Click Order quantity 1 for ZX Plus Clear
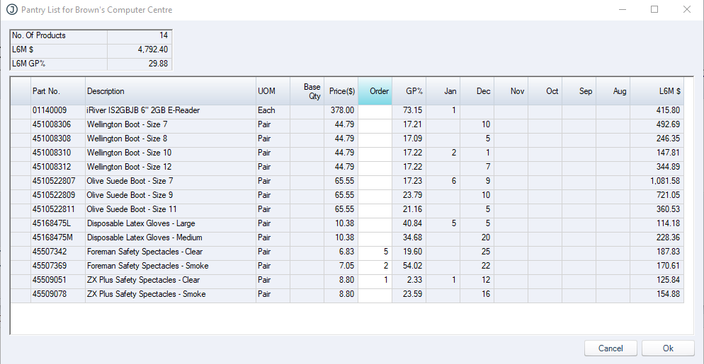Screen dimensions: 704x364 click(x=375, y=280)
